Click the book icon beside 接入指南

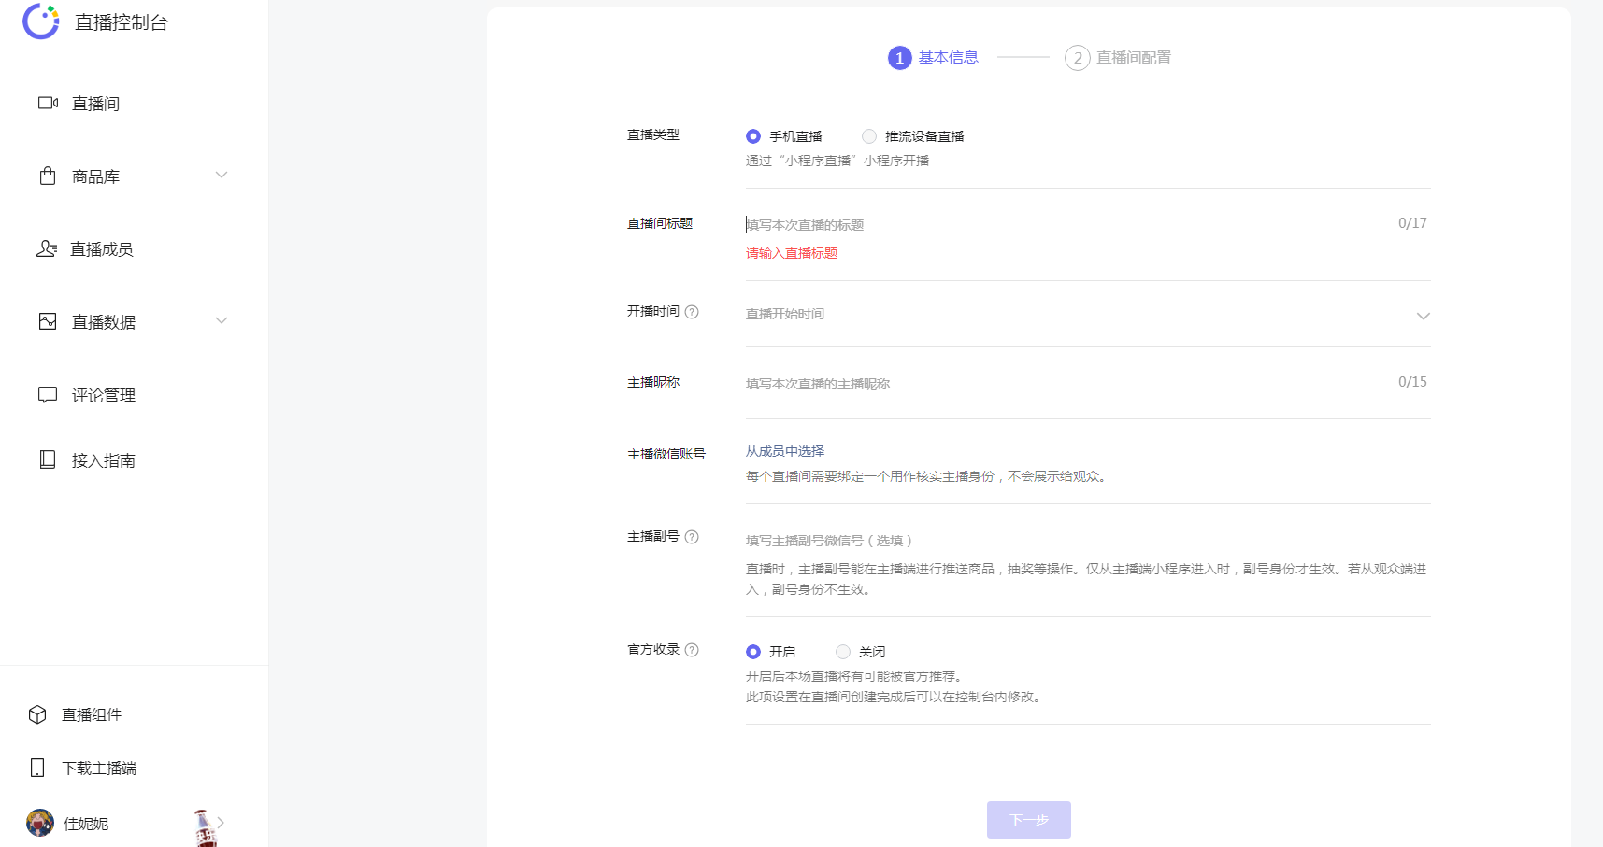point(48,459)
